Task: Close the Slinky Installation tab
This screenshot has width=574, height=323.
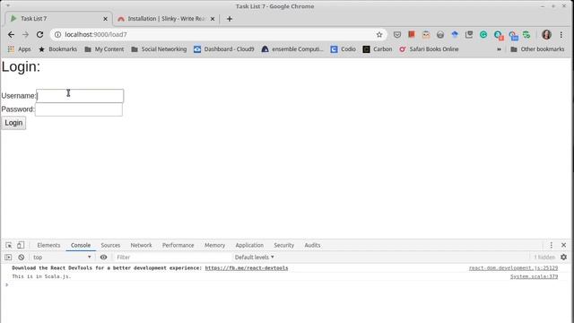Action: [213, 19]
